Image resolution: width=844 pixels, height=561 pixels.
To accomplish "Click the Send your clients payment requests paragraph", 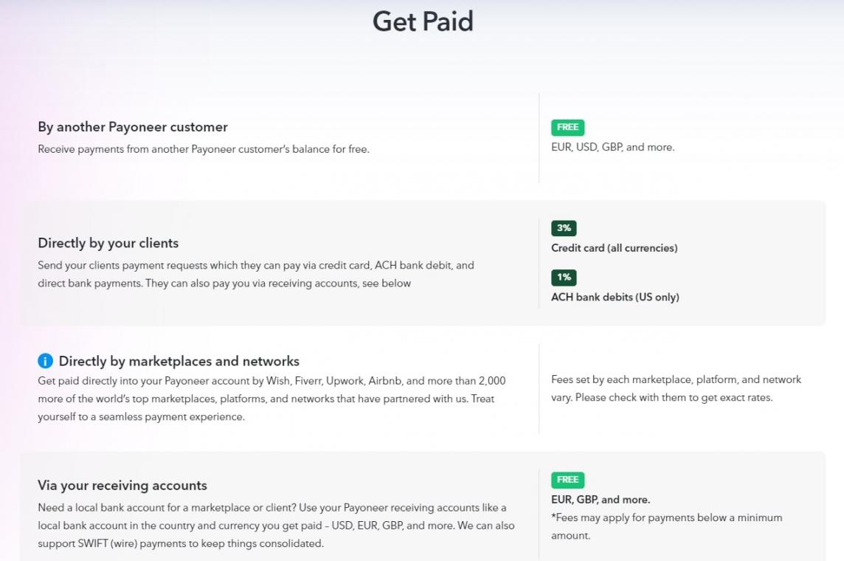I will (x=255, y=274).
